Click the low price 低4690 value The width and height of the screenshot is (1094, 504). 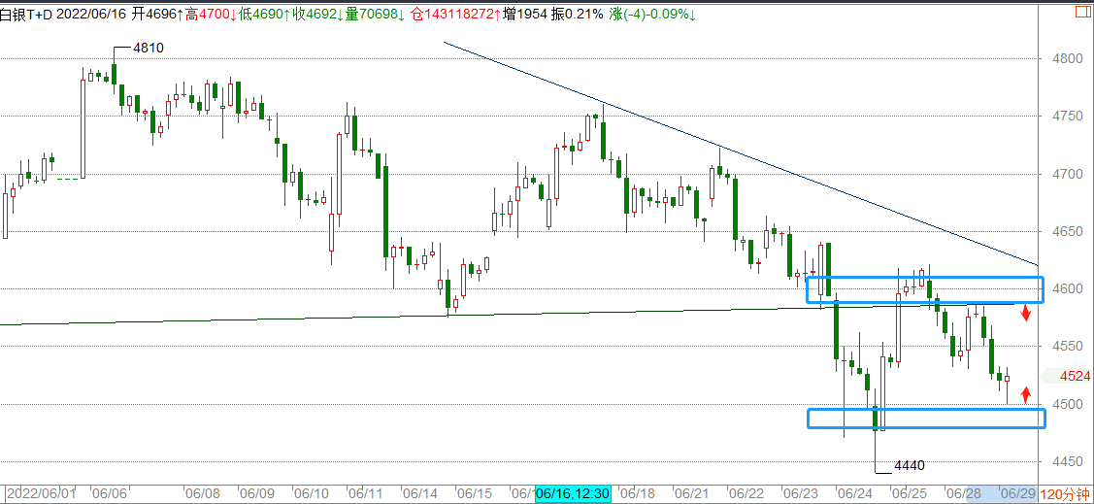pos(265,14)
